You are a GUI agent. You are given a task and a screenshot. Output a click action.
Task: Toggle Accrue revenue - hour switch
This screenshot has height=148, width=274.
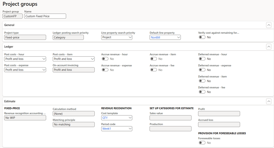pyautogui.click(x=105, y=59)
